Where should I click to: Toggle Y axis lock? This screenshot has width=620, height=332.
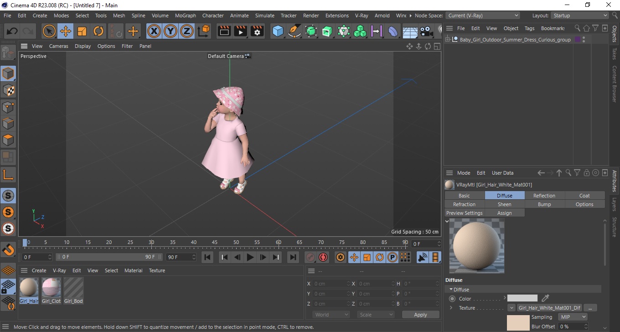[x=170, y=31]
